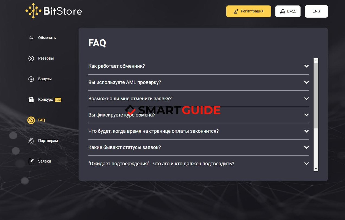Click the Регистрация button
Viewport: 345px width, 220px height.
tap(249, 11)
